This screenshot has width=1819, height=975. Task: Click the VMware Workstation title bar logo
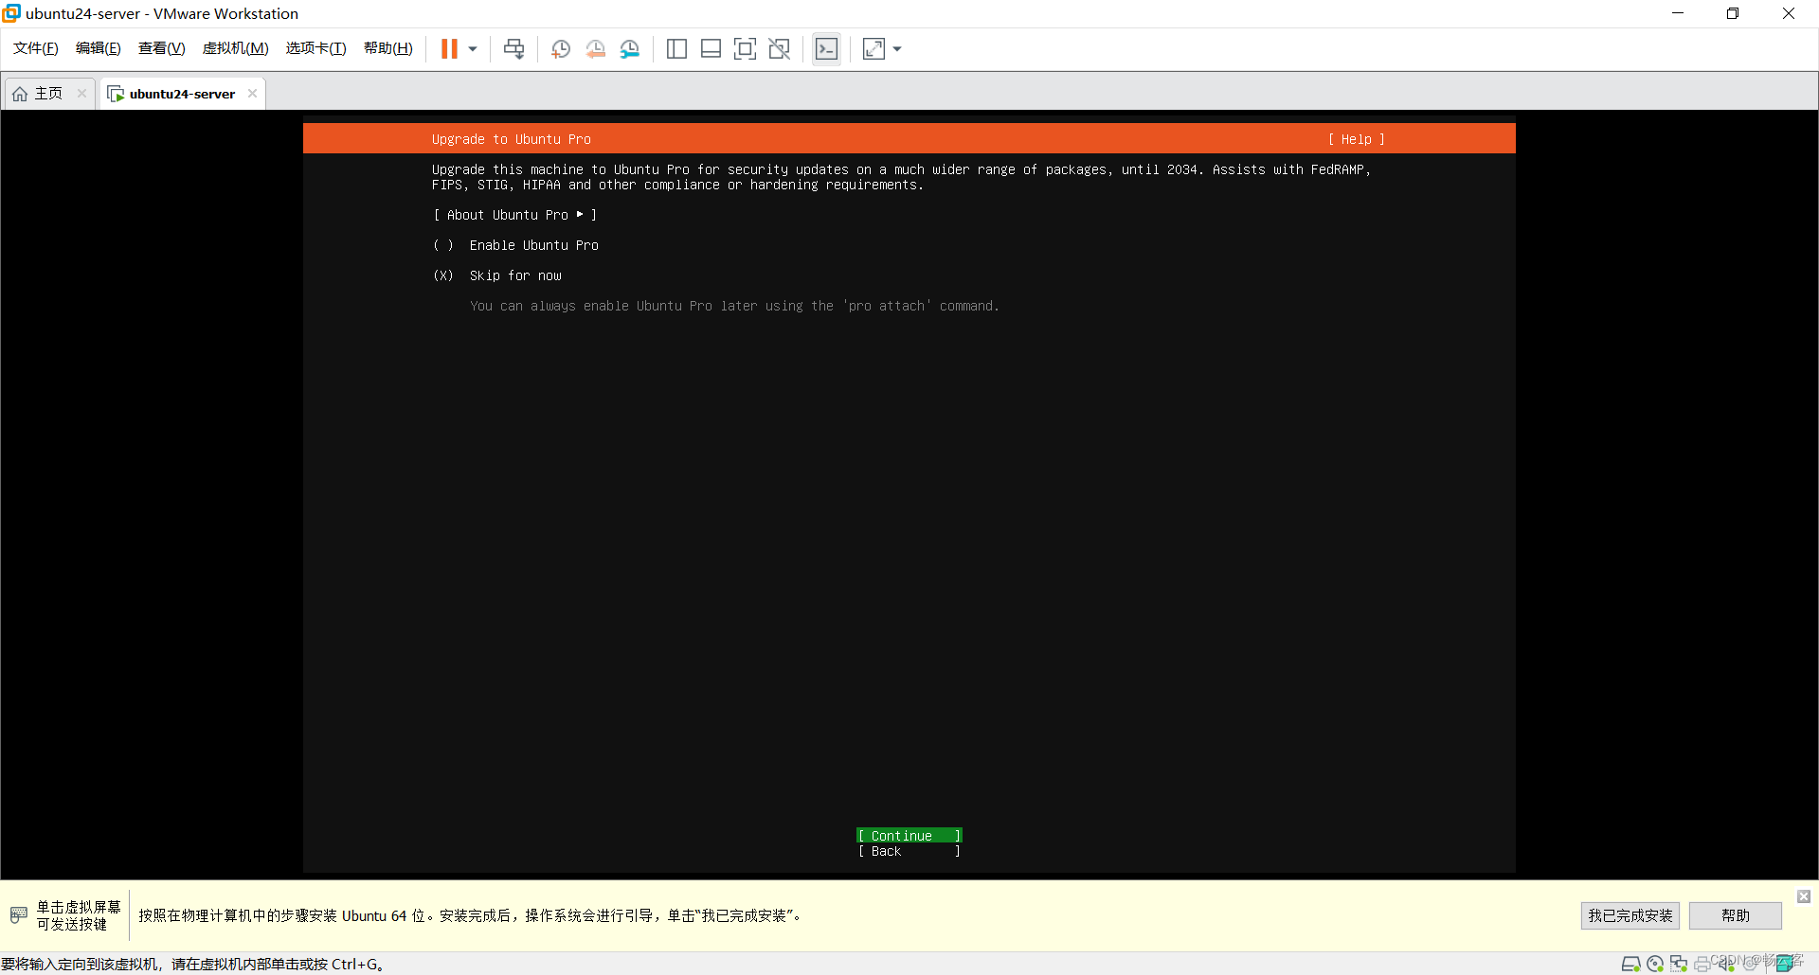coord(11,13)
